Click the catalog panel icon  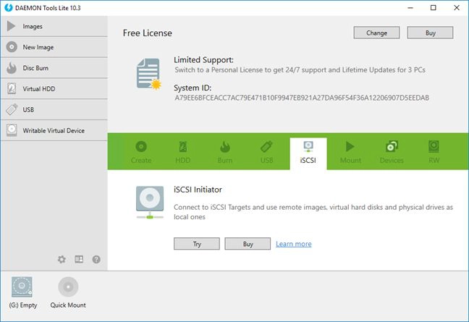pyautogui.click(x=79, y=259)
